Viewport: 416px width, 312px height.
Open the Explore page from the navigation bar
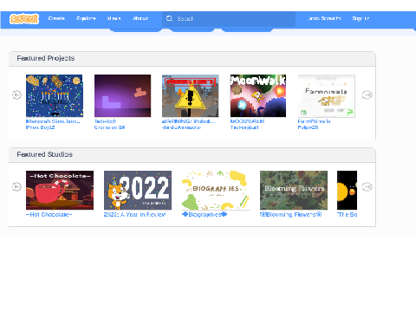pyautogui.click(x=86, y=18)
